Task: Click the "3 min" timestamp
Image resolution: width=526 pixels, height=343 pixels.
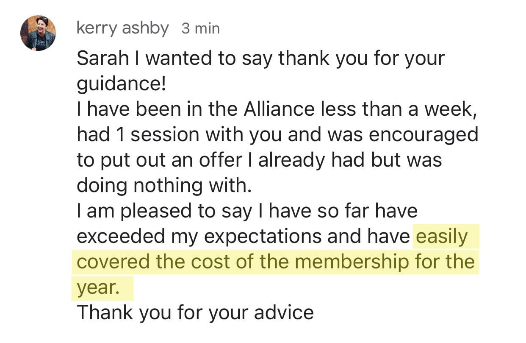Action: coord(200,29)
